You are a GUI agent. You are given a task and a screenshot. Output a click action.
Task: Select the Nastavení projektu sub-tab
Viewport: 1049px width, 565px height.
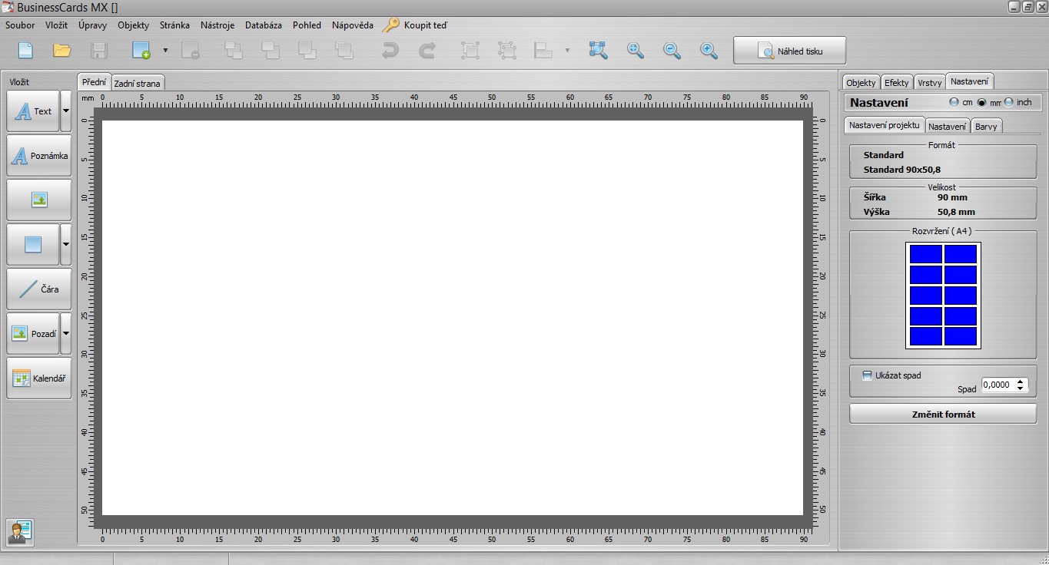tap(884, 125)
